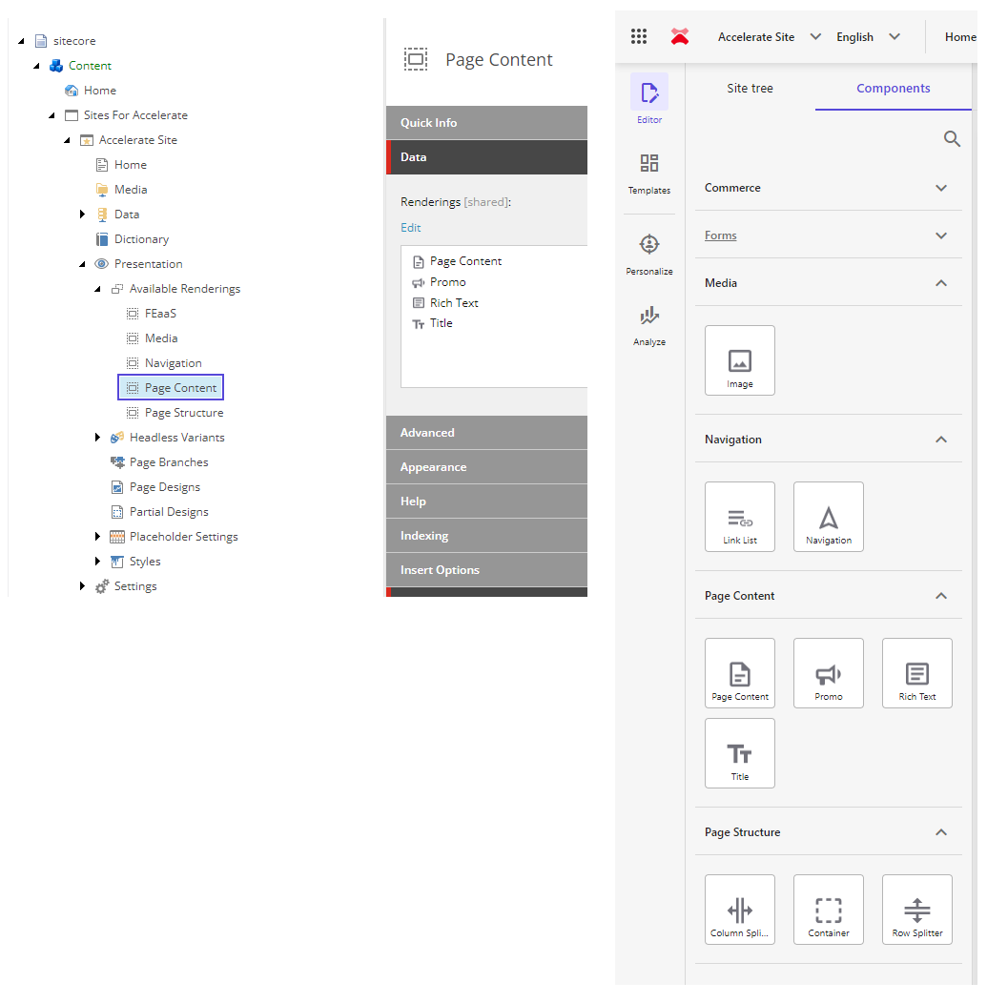Screen dimensions: 987x1003
Task: Select the Rich Text component tile
Action: pyautogui.click(x=916, y=673)
